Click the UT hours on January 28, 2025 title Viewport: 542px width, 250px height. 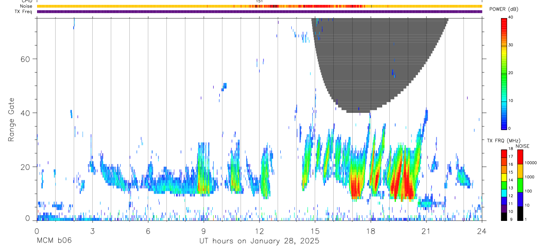259,241
